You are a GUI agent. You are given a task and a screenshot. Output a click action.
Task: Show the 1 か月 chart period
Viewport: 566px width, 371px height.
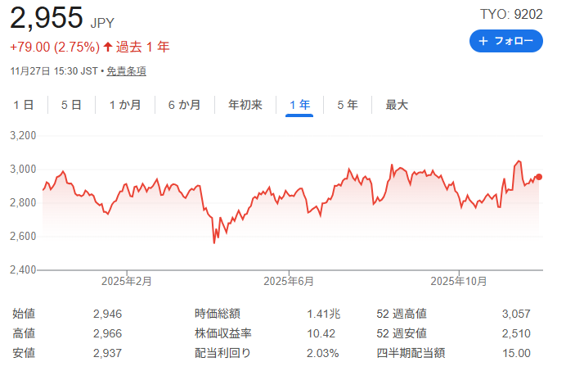click(125, 105)
